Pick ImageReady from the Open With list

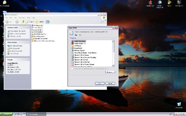[78, 48]
